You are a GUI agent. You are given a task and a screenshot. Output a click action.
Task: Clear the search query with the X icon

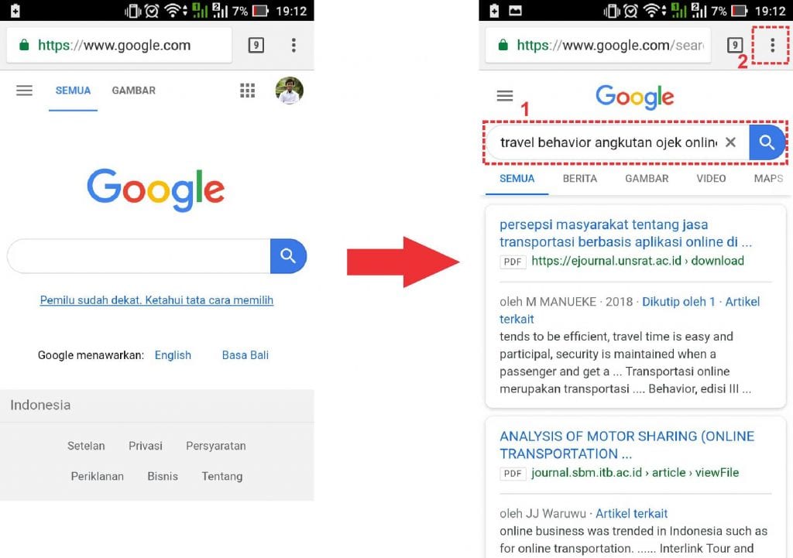point(730,142)
